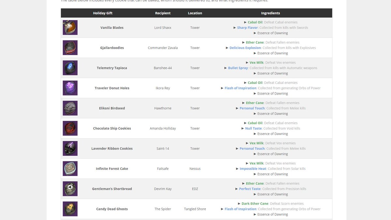Click Vex Milk in Infinite Forest Cake row
This screenshot has height=220, width=391.
point(256,163)
